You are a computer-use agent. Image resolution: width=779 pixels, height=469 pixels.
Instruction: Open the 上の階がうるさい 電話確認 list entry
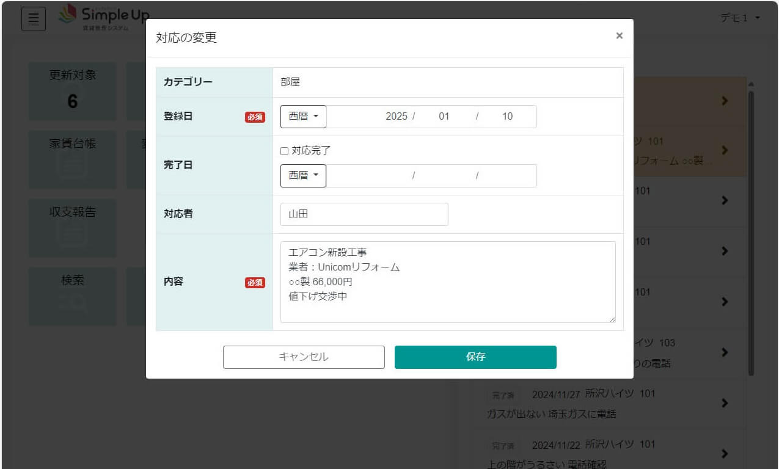[x=611, y=450]
